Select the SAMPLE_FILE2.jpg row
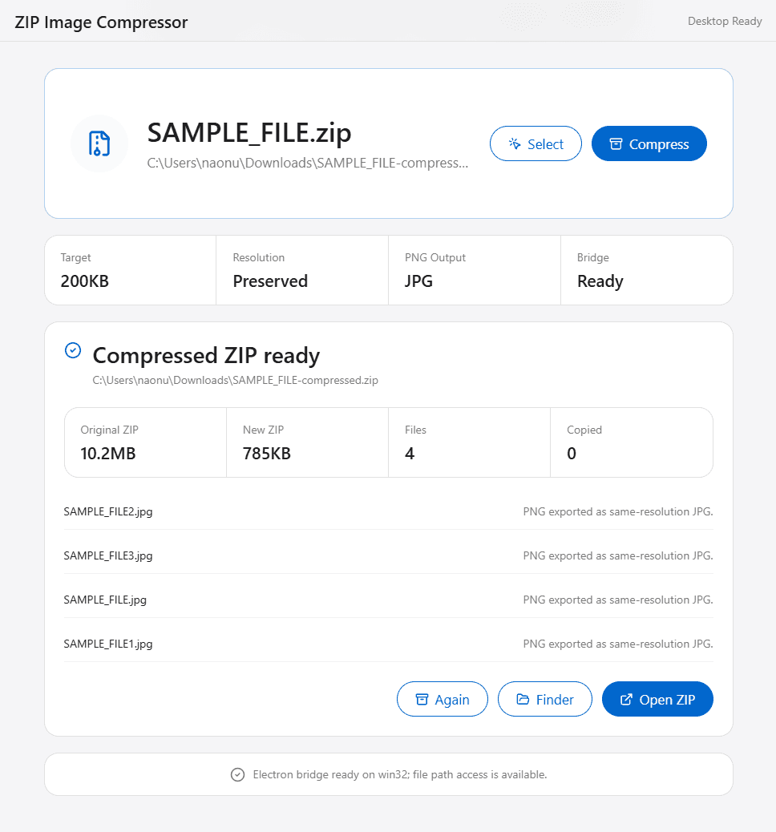 coord(389,511)
